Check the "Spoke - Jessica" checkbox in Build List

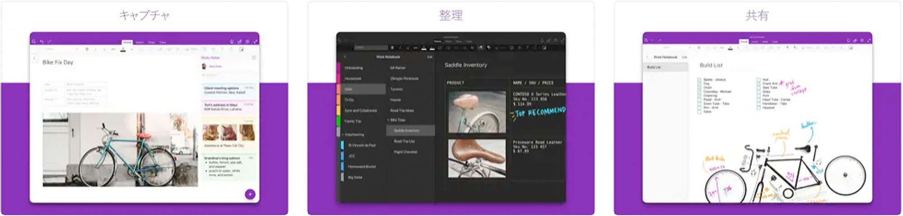click(x=699, y=80)
